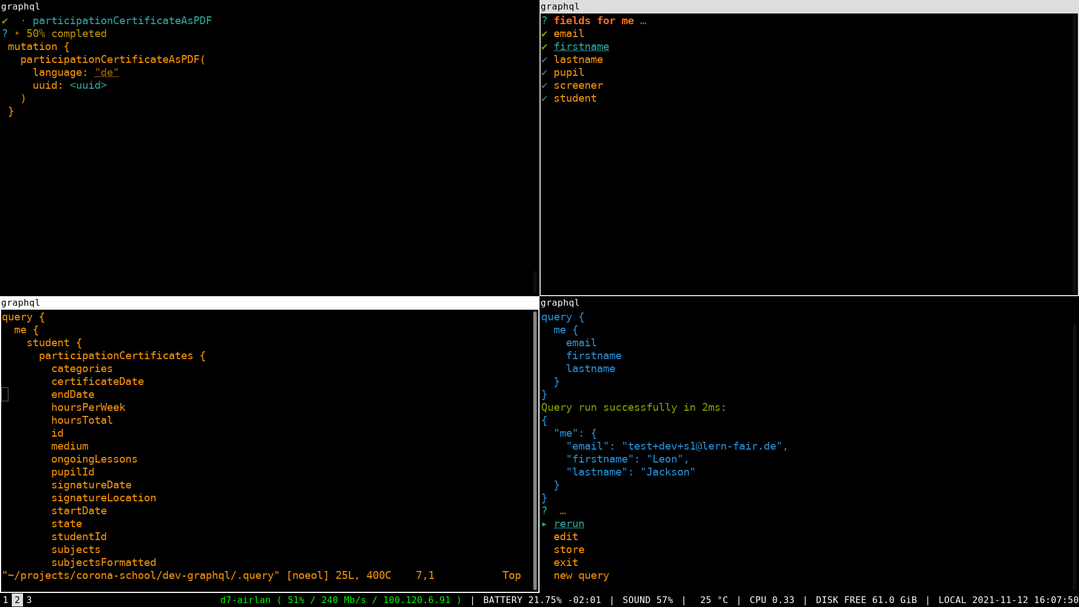Switch to workspace 3
The height and width of the screenshot is (607, 1079).
[29, 600]
